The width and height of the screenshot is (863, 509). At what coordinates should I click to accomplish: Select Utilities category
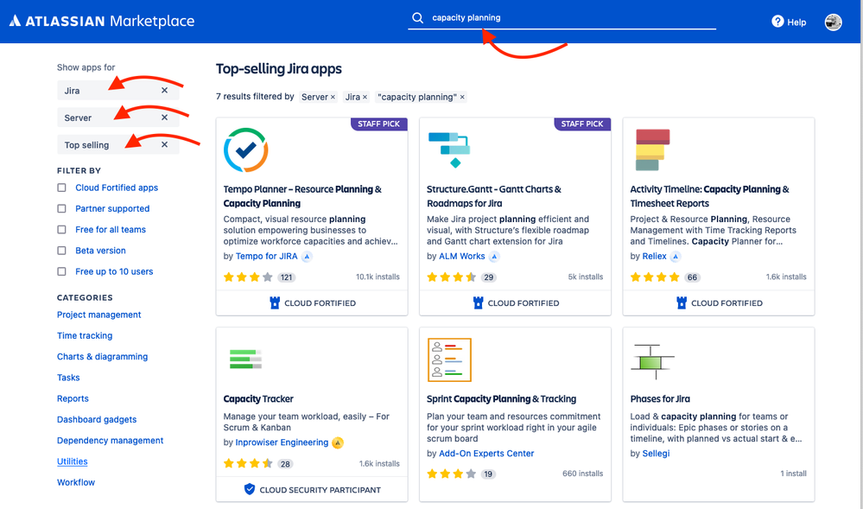[72, 461]
